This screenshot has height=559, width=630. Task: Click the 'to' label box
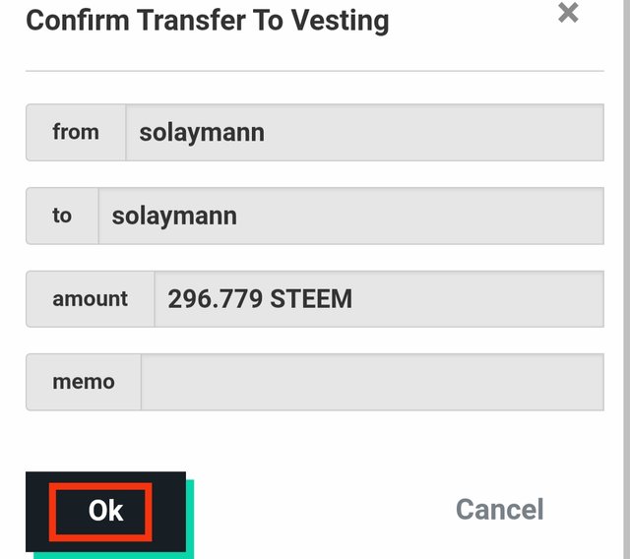click(62, 216)
